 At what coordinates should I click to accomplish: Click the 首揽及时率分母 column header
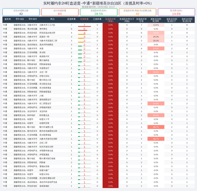pyautogui.click(x=141, y=20)
